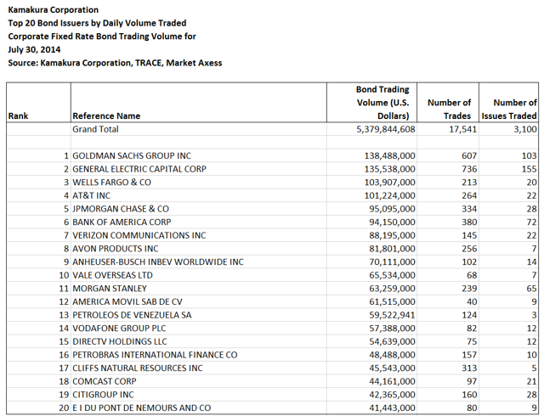Click Du Pont volume 41,443,000
The width and height of the screenshot is (544, 416).
click(392, 408)
